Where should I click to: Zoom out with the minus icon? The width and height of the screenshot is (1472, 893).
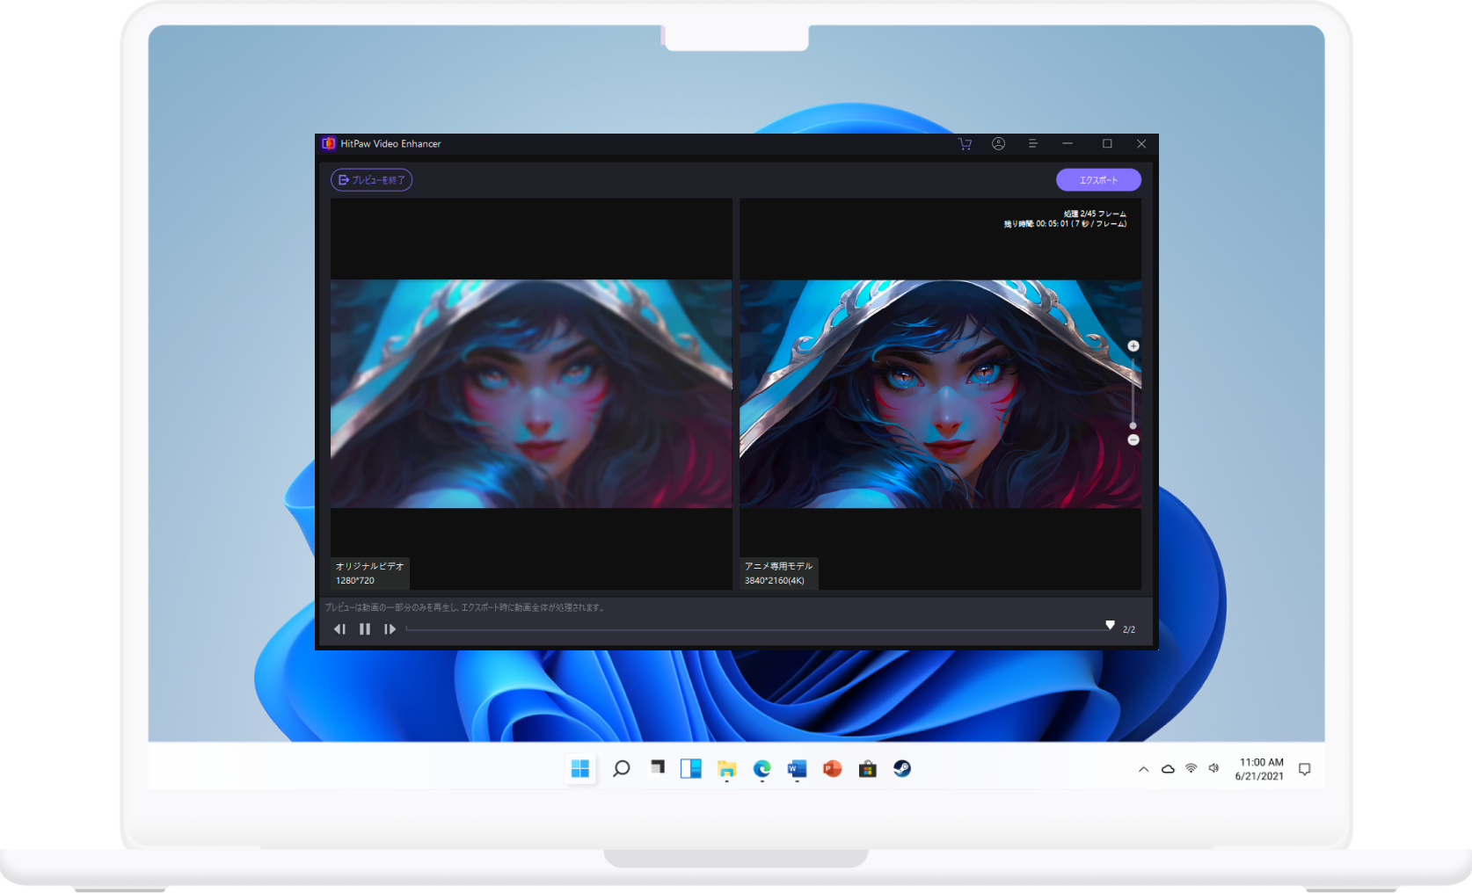click(x=1133, y=439)
